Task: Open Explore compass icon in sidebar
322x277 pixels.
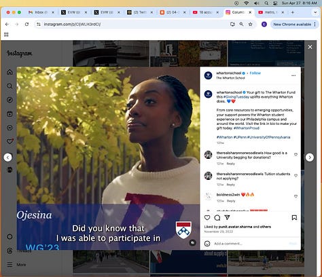Action: (x=10, y=100)
